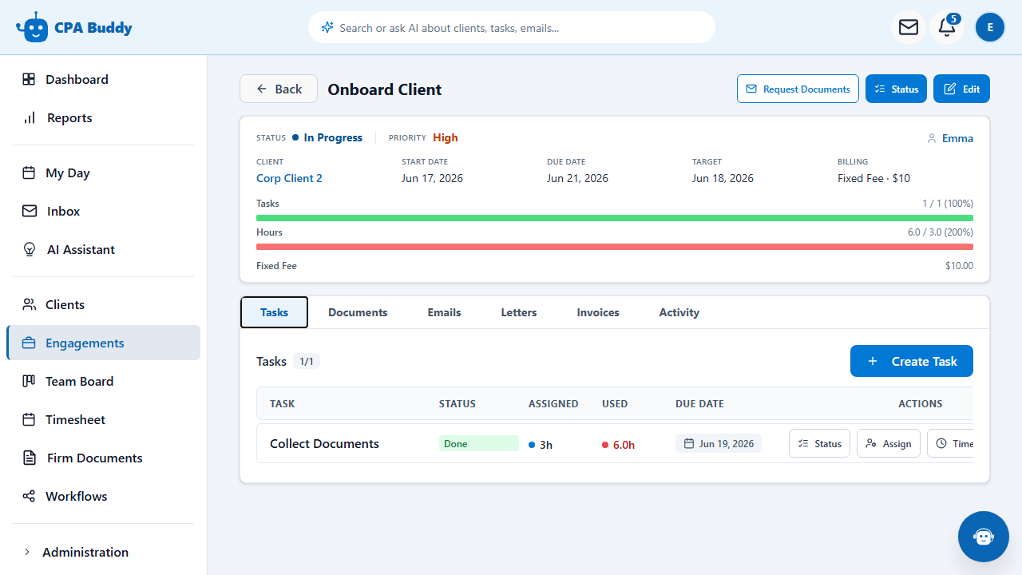Click the person icon beside Emma
This screenshot has width=1022, height=575.
pyautogui.click(x=931, y=138)
